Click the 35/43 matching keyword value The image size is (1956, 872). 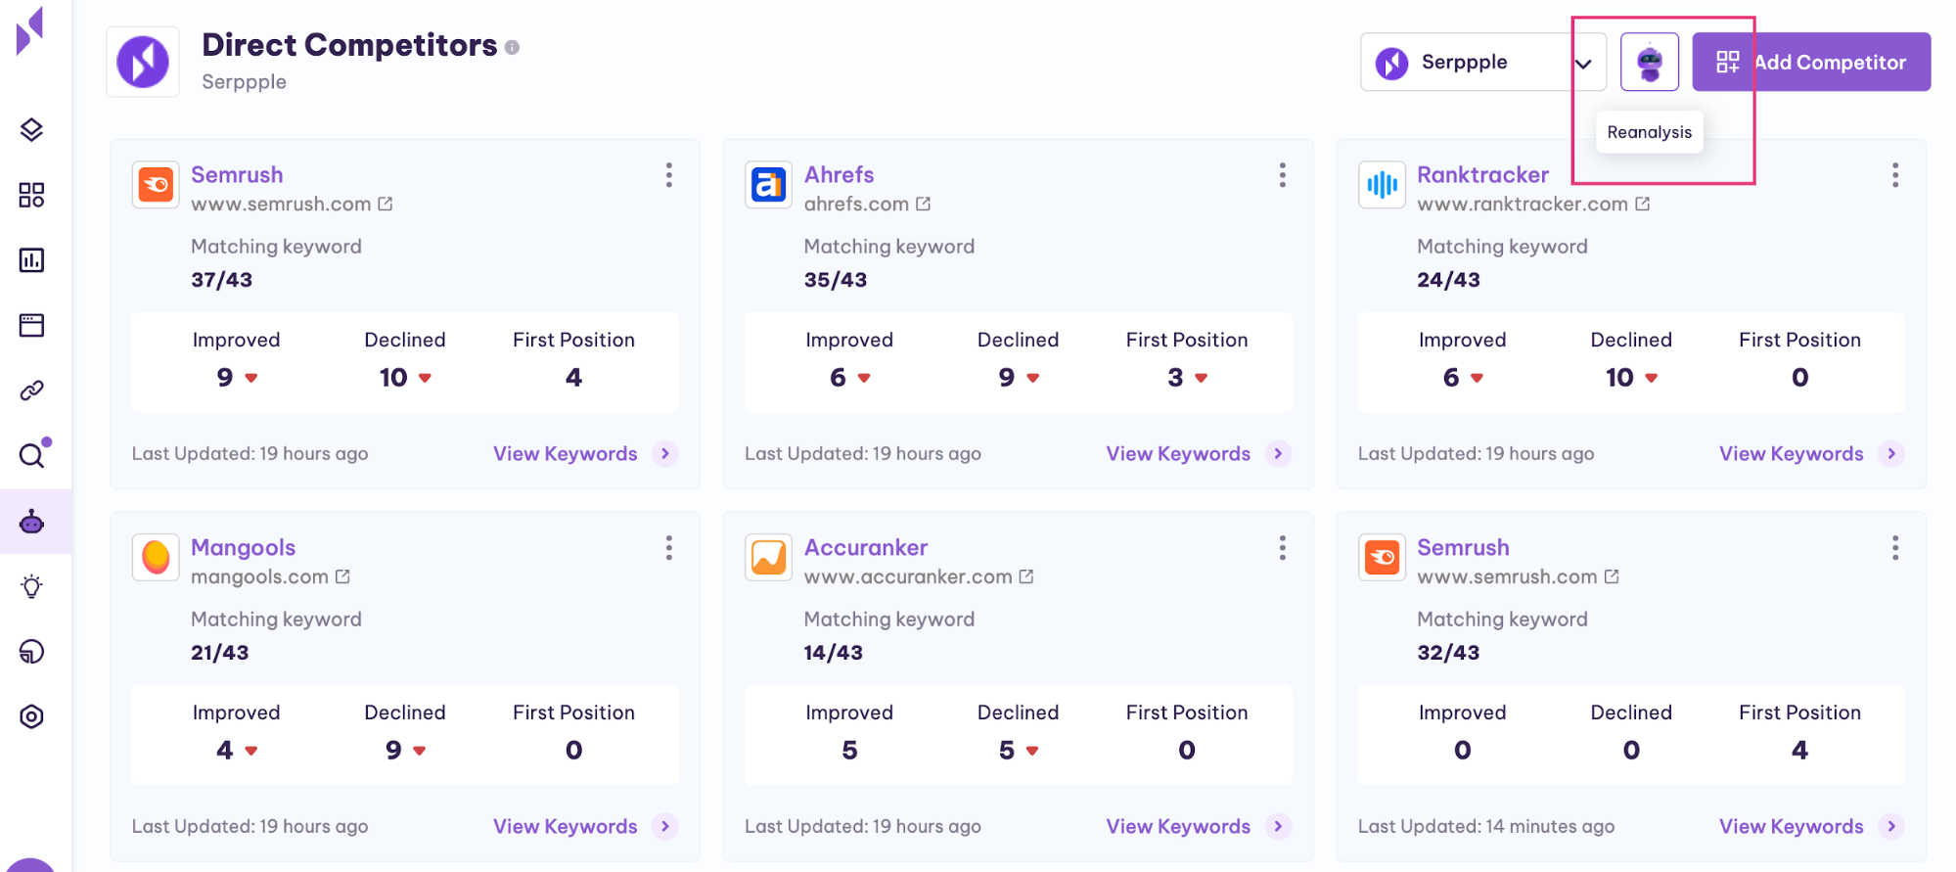coord(836,280)
